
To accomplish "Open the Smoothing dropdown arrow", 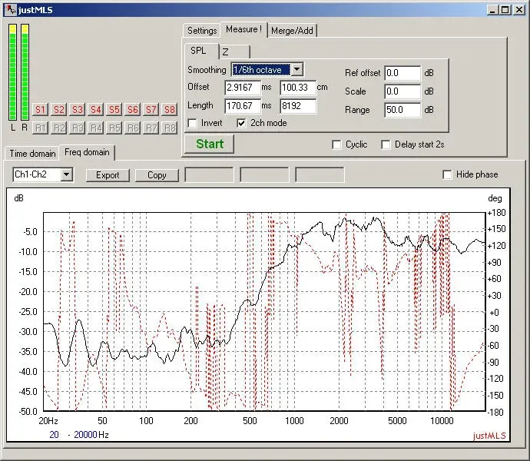I will tap(296, 69).
